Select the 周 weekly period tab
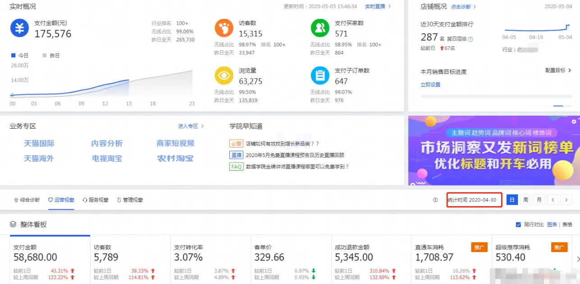This screenshot has height=284, width=580. pos(525,199)
